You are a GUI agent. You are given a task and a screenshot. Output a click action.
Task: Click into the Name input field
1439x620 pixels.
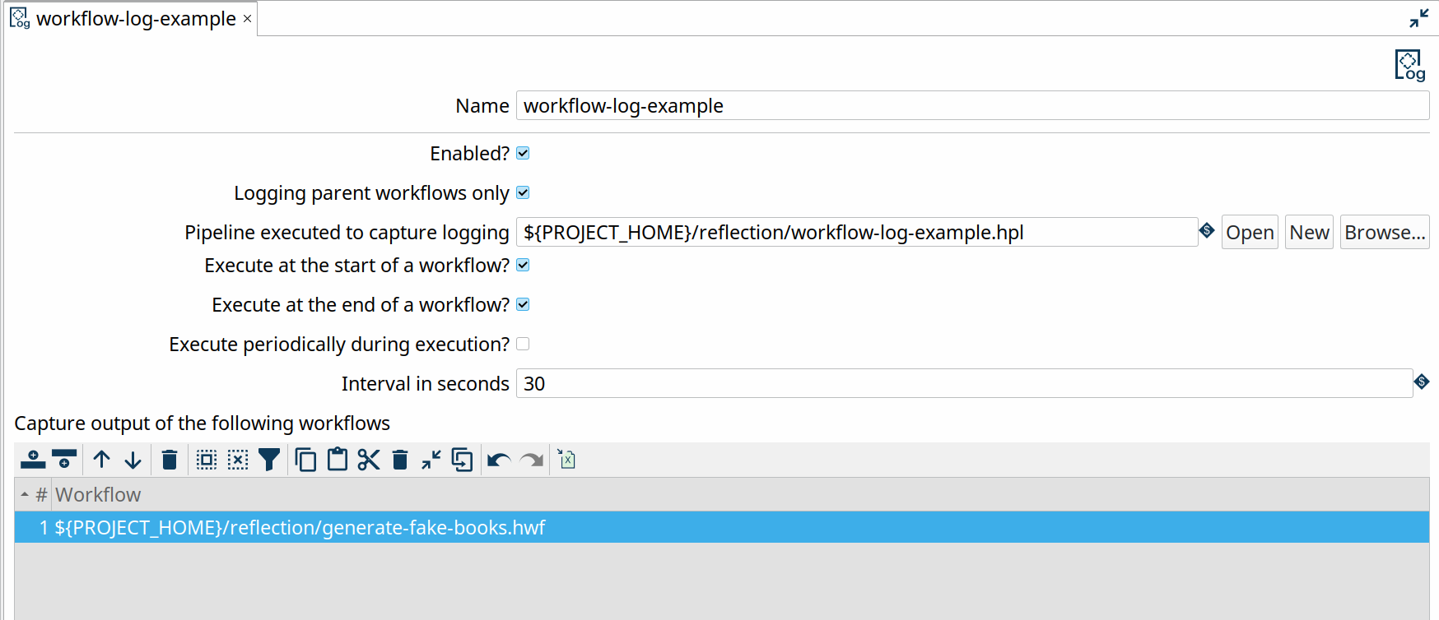point(971,106)
